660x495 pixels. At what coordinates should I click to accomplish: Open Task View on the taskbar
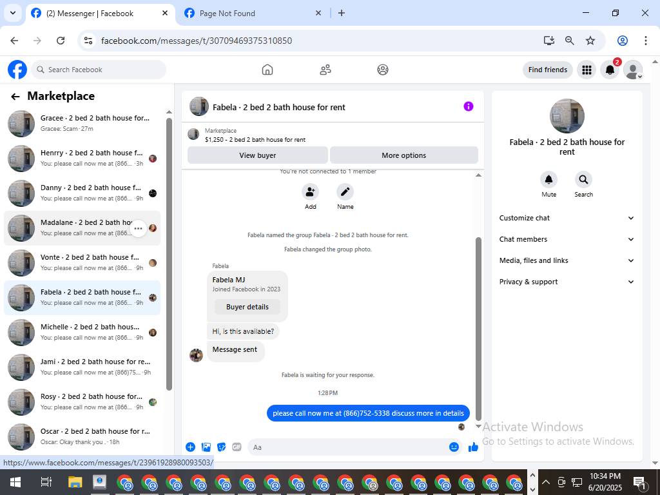[x=46, y=482]
